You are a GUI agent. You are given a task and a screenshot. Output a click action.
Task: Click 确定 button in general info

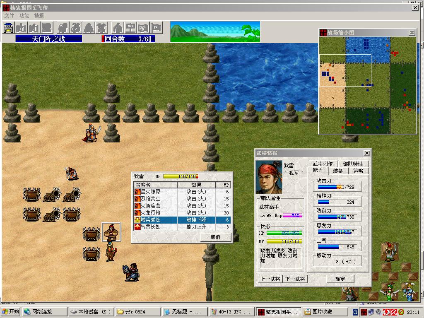click(x=340, y=279)
